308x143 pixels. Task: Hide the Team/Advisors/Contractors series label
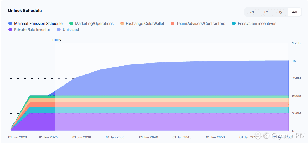point(201,24)
